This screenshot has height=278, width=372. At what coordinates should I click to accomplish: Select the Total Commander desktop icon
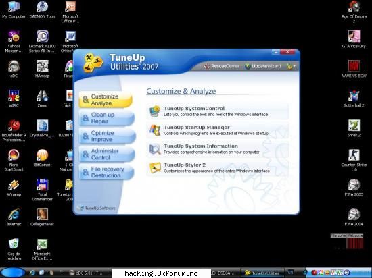[x=42, y=190]
